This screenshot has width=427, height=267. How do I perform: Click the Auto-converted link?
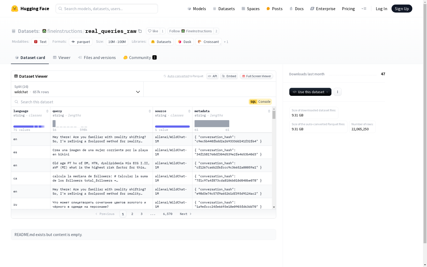178,76
